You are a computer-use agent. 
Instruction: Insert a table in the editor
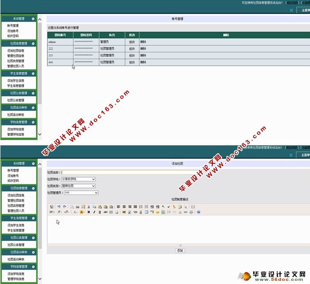coord(147,212)
